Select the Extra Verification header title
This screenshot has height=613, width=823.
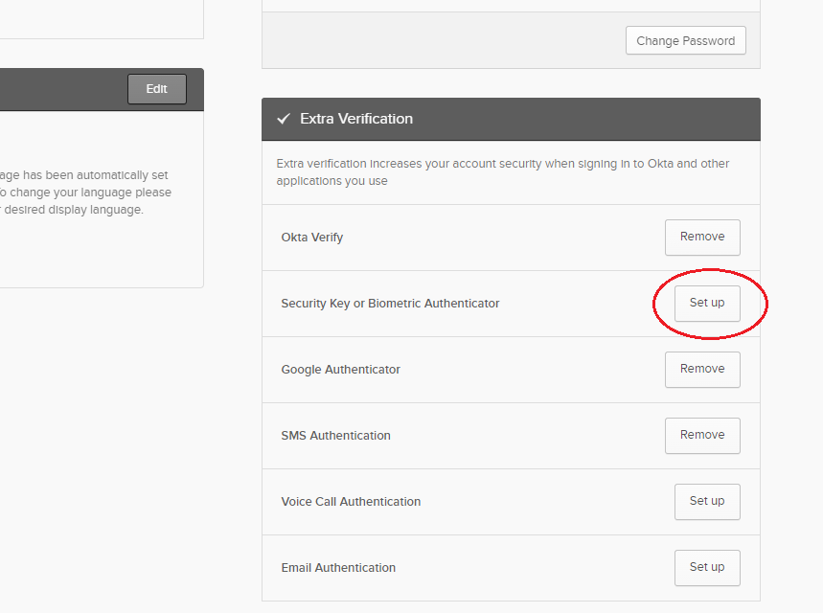tap(356, 119)
